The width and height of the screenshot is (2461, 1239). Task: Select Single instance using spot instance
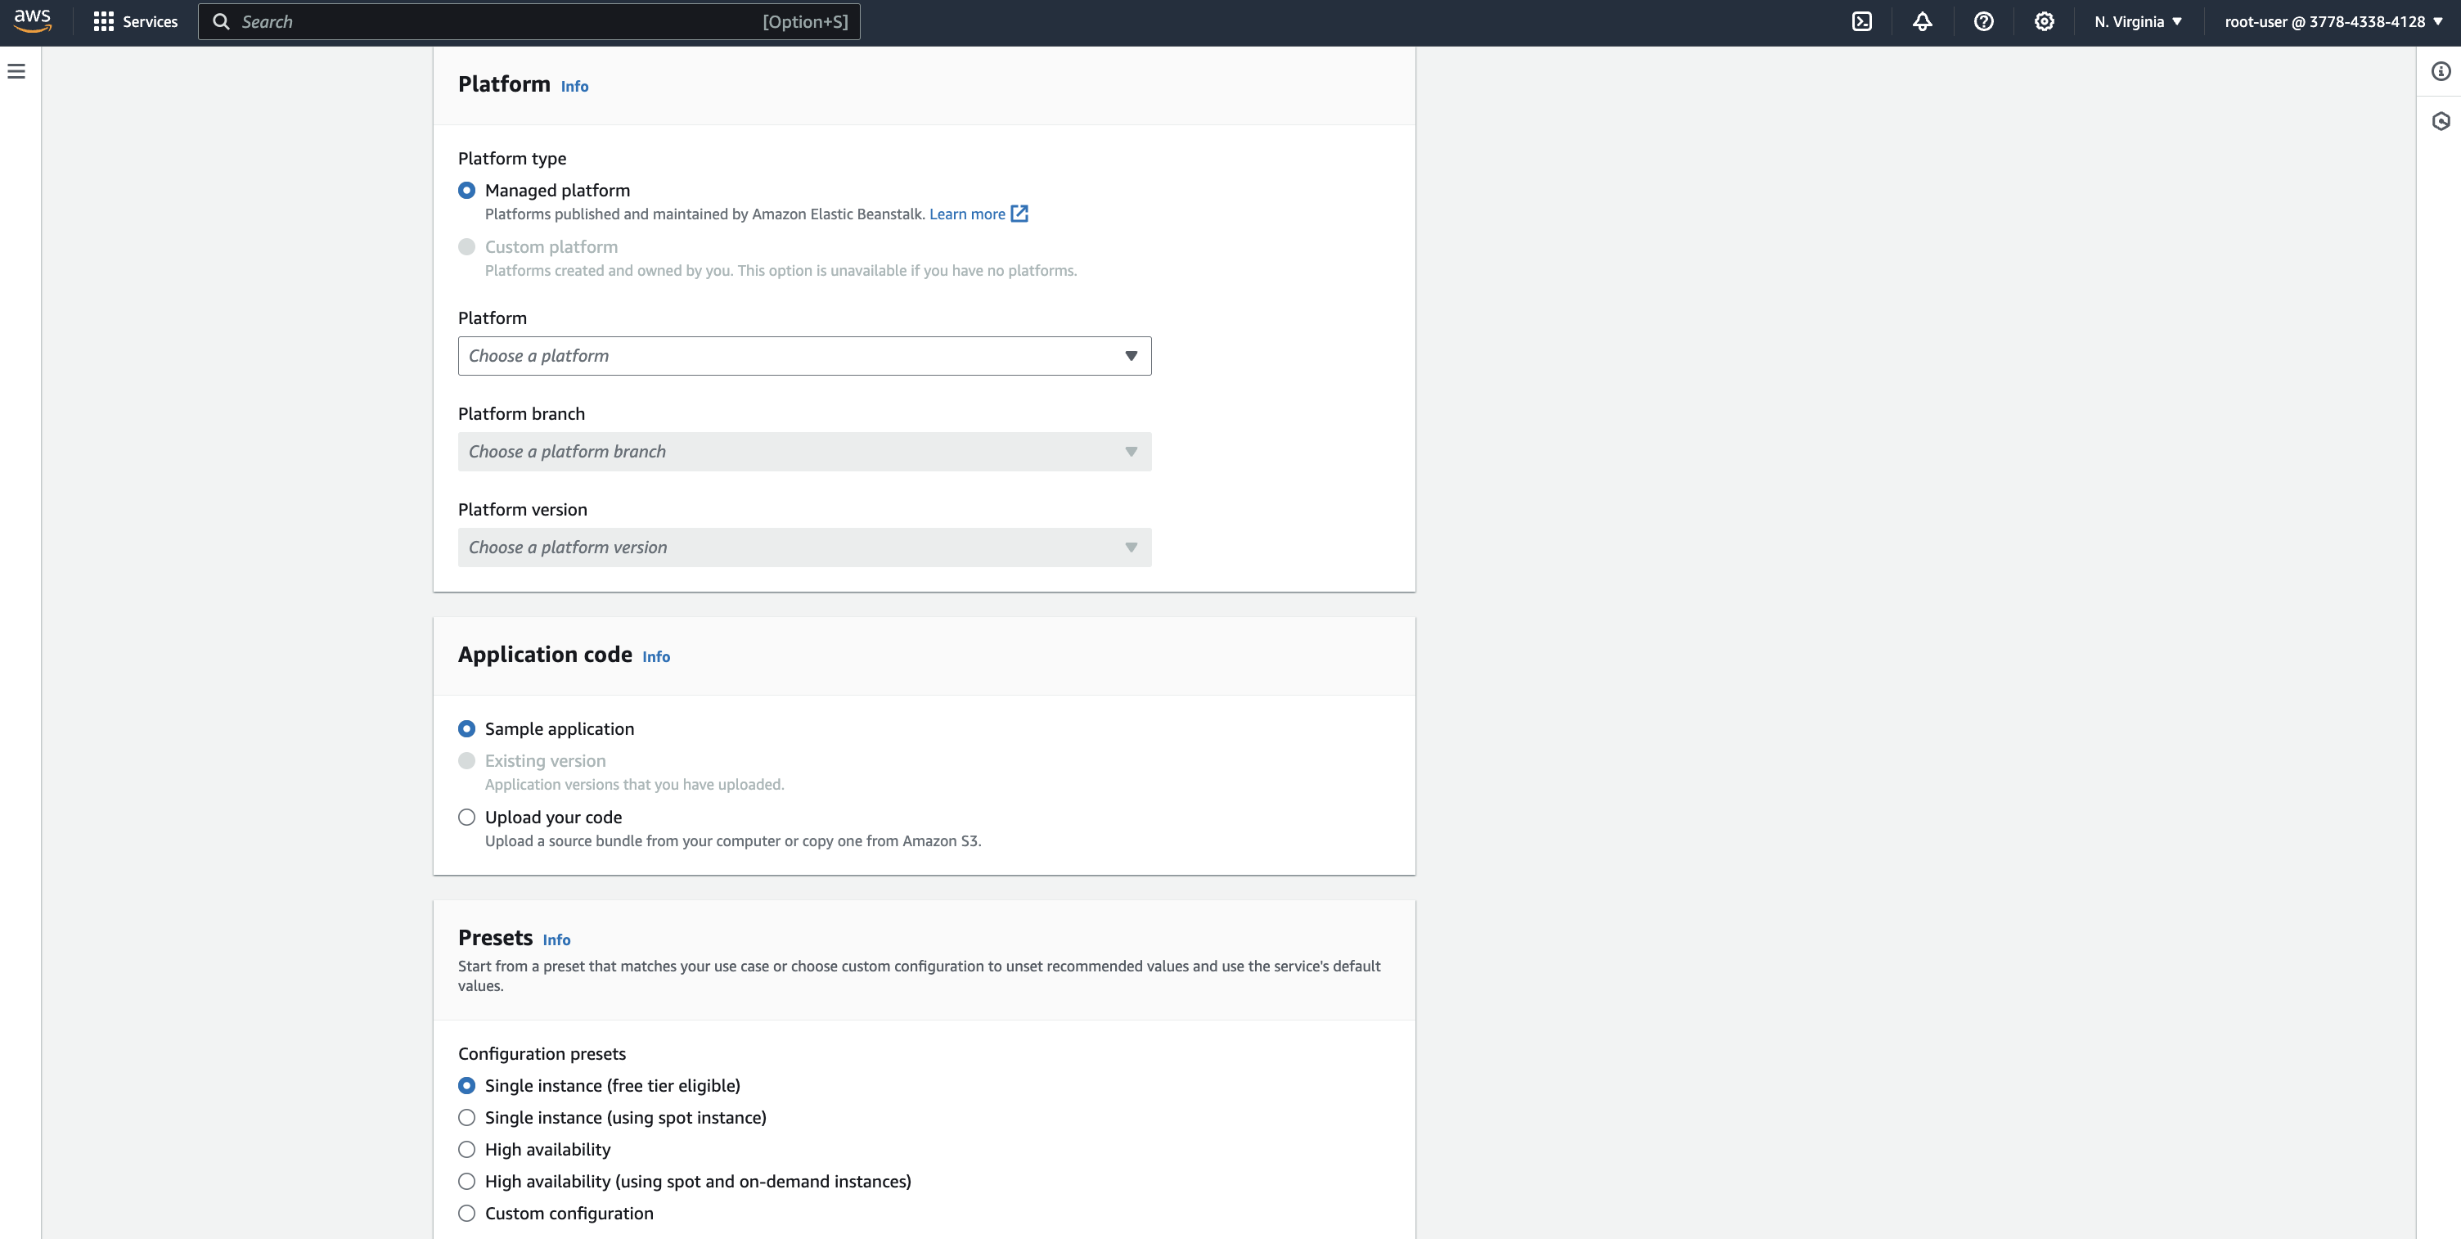(x=466, y=1118)
